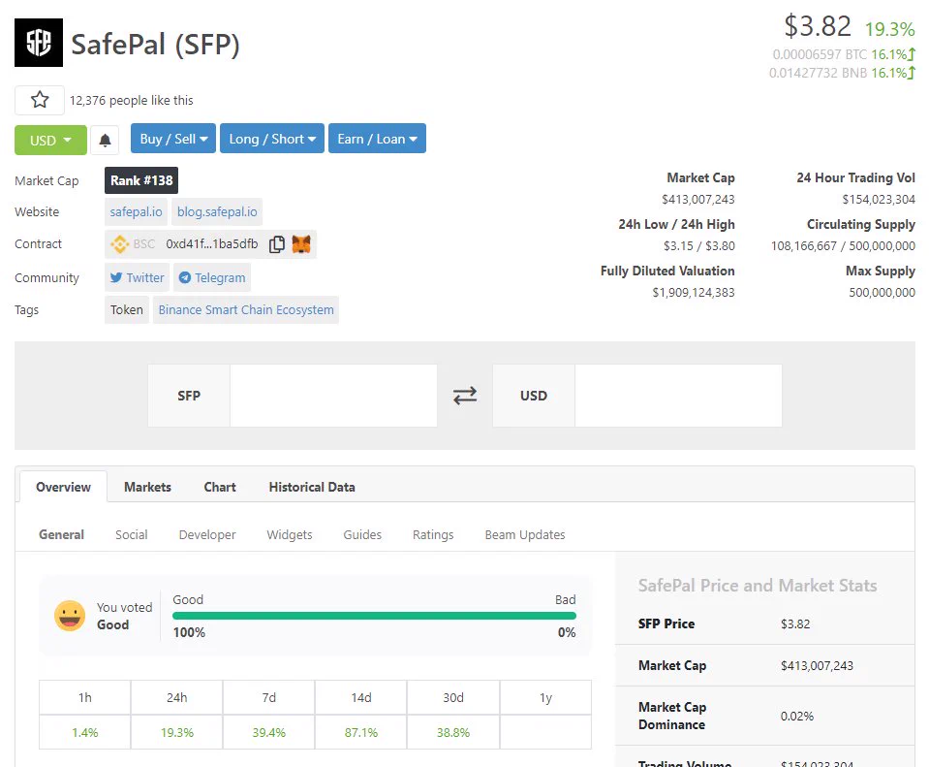Select the Guides sub-tab

362,534
